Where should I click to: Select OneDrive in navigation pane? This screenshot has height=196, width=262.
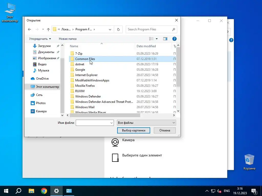pyautogui.click(x=42, y=79)
